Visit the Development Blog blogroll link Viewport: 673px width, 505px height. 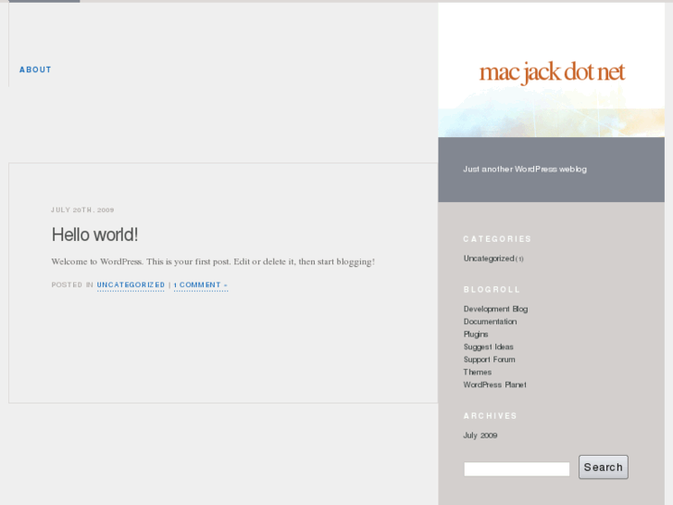pyautogui.click(x=496, y=309)
